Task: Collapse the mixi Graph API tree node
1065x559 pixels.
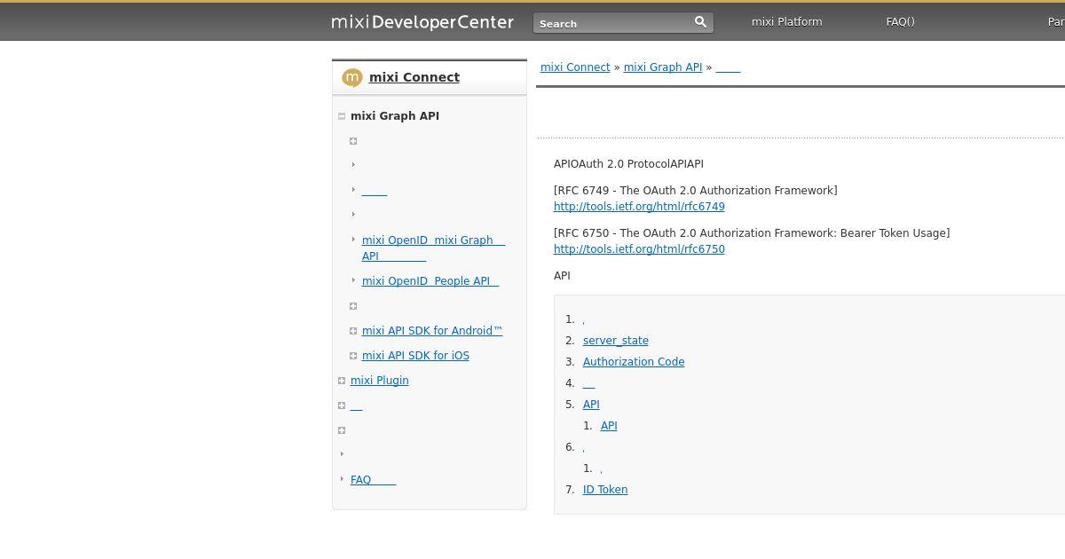Action: pos(342,116)
